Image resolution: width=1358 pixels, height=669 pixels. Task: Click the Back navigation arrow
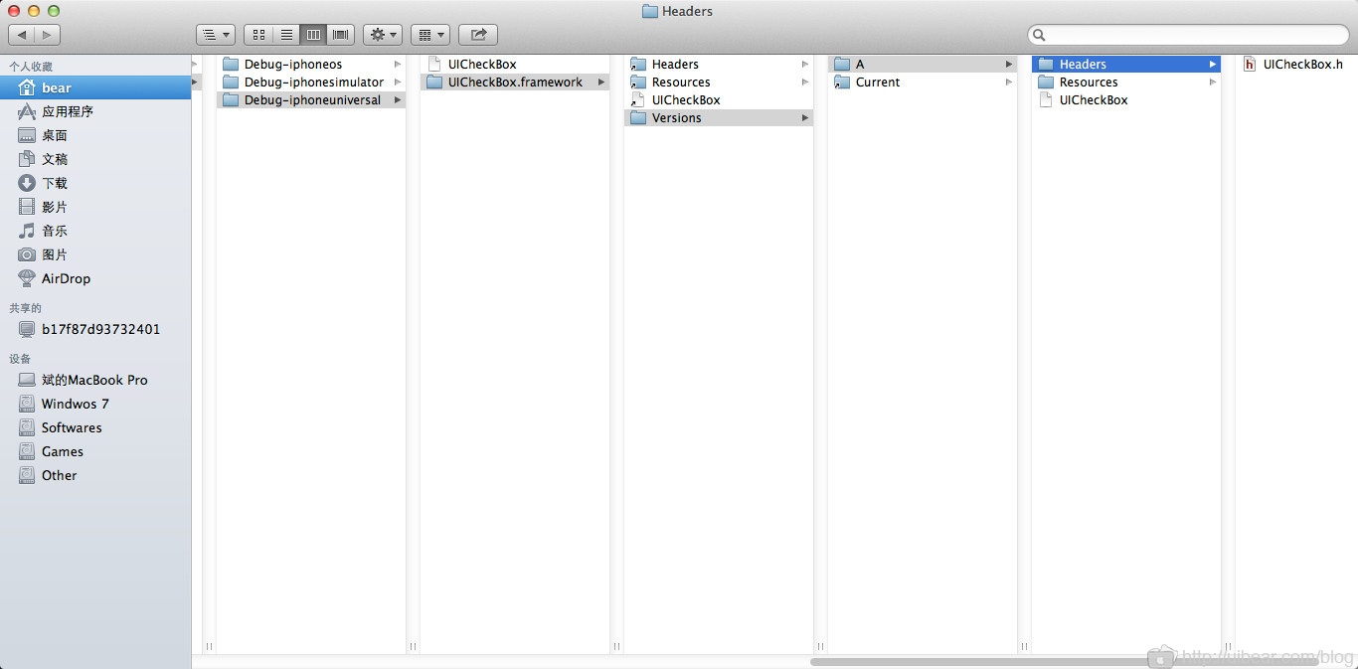pos(22,35)
